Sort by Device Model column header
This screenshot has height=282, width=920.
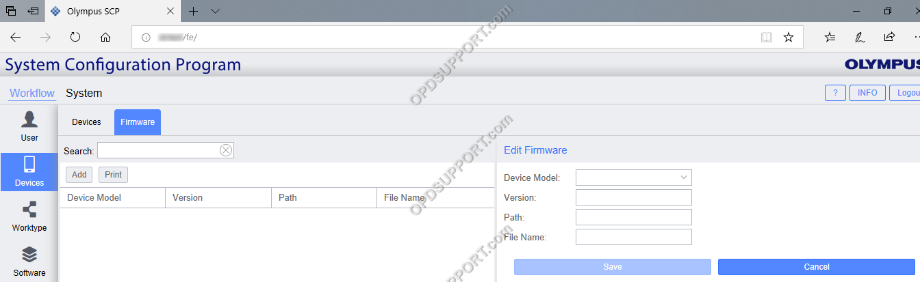click(113, 198)
